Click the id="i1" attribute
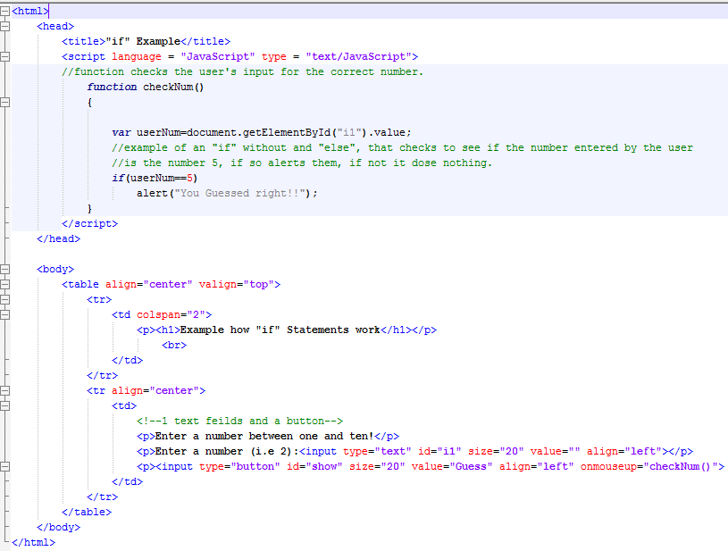The height and width of the screenshot is (551, 728). [x=439, y=451]
